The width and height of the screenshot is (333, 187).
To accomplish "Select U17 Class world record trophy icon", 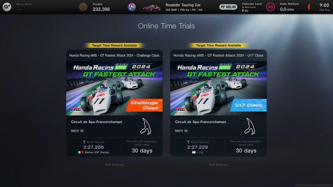I will click(x=188, y=142).
